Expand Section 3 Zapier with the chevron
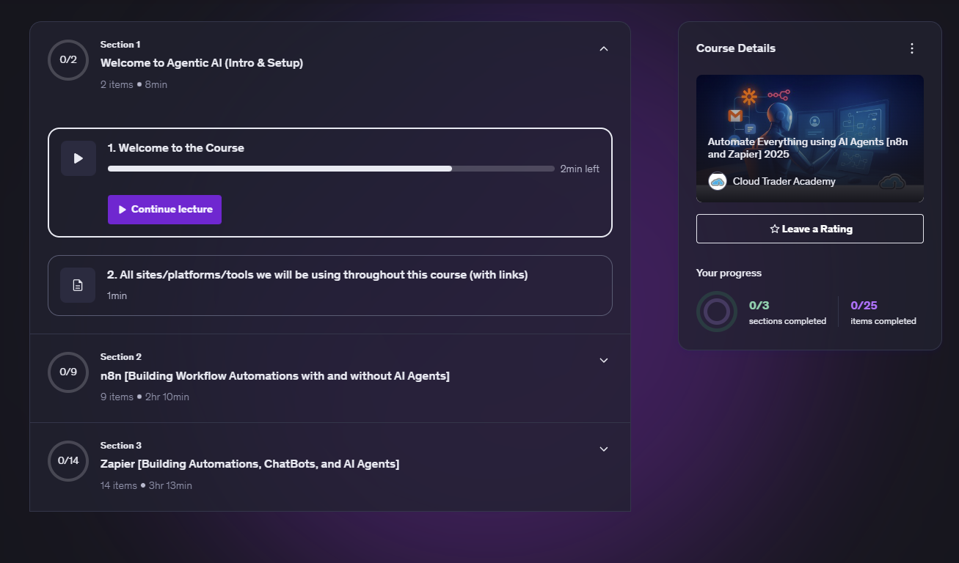The height and width of the screenshot is (563, 959). (604, 449)
